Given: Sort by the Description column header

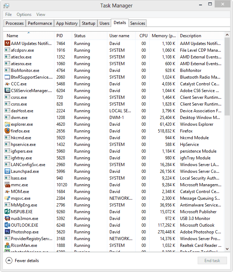Looking at the screenshot, I should [201, 36].
